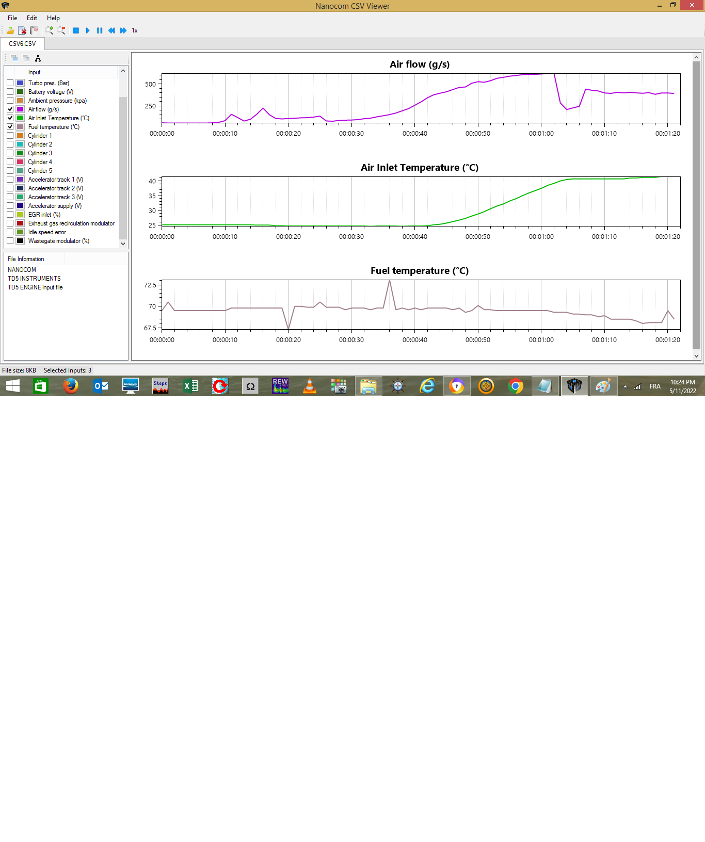Click the zoom in magnifier icon
Viewport: 705px width, 842px height.
click(49, 30)
